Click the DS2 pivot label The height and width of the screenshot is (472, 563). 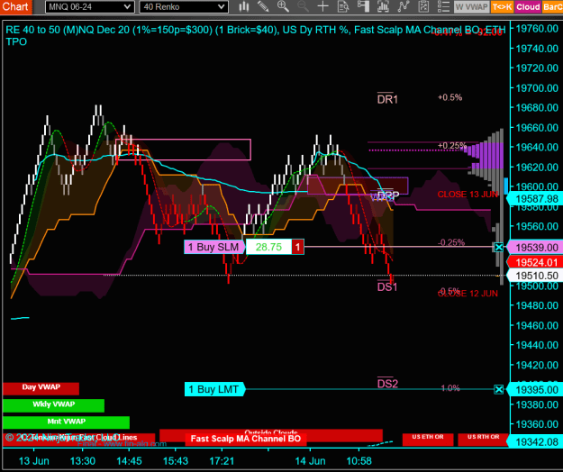tap(387, 384)
